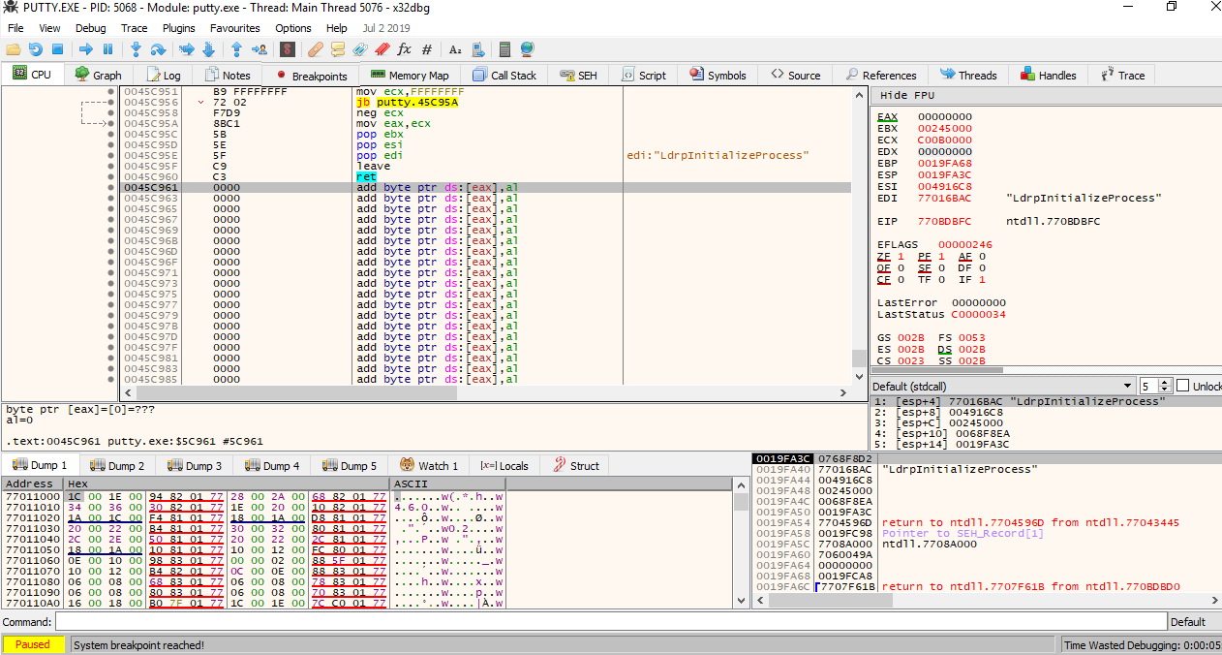
Task: Click the Patches band-aid icon
Action: (x=315, y=49)
